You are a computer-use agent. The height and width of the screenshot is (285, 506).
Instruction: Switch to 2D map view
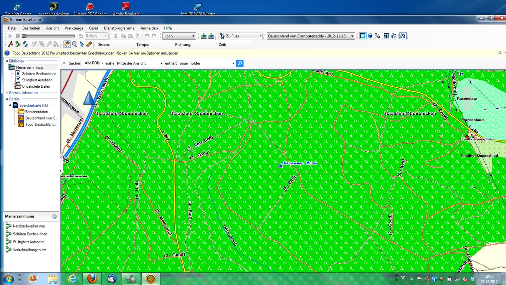click(x=363, y=36)
